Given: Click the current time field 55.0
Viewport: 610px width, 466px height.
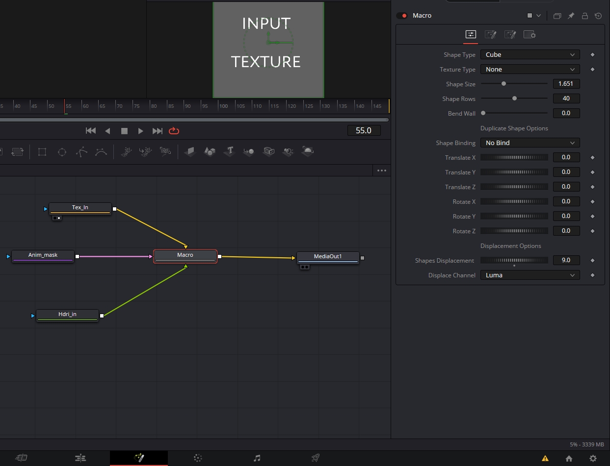Looking at the screenshot, I should [x=364, y=130].
